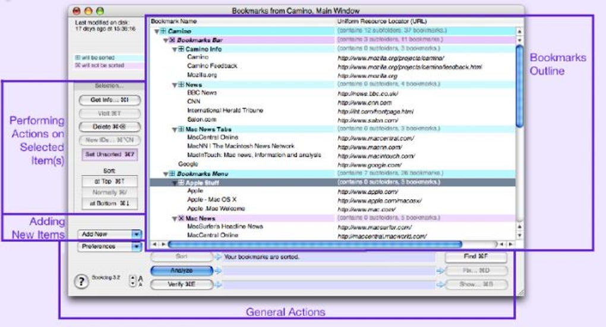The image size is (606, 327).
Task: Click the http://www.apple.com/ URL cell
Action: pyautogui.click(x=368, y=192)
